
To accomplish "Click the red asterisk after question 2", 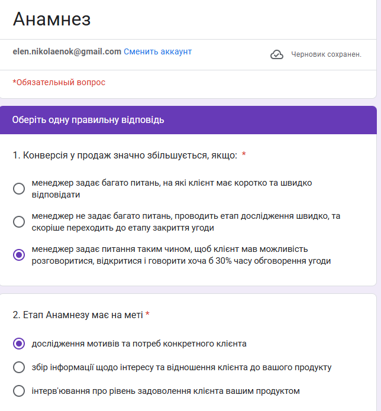I will (x=147, y=315).
